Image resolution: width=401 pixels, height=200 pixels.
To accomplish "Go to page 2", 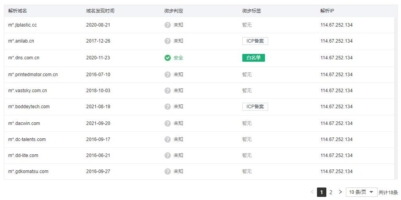I will pos(331,192).
